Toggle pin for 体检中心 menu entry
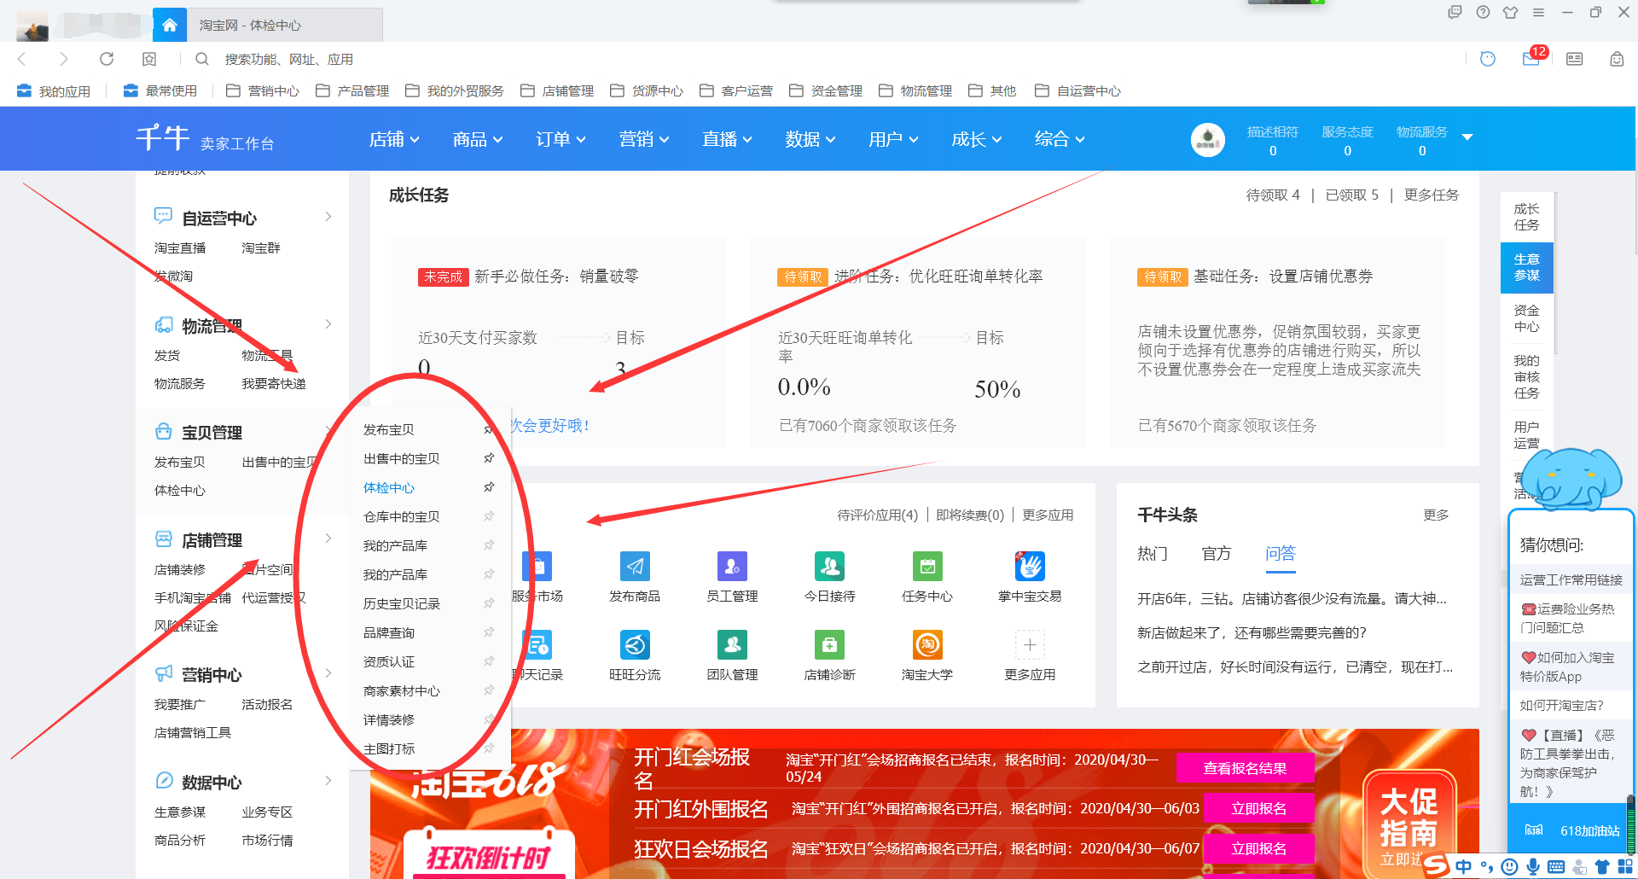This screenshot has height=879, width=1638. pyautogui.click(x=489, y=487)
